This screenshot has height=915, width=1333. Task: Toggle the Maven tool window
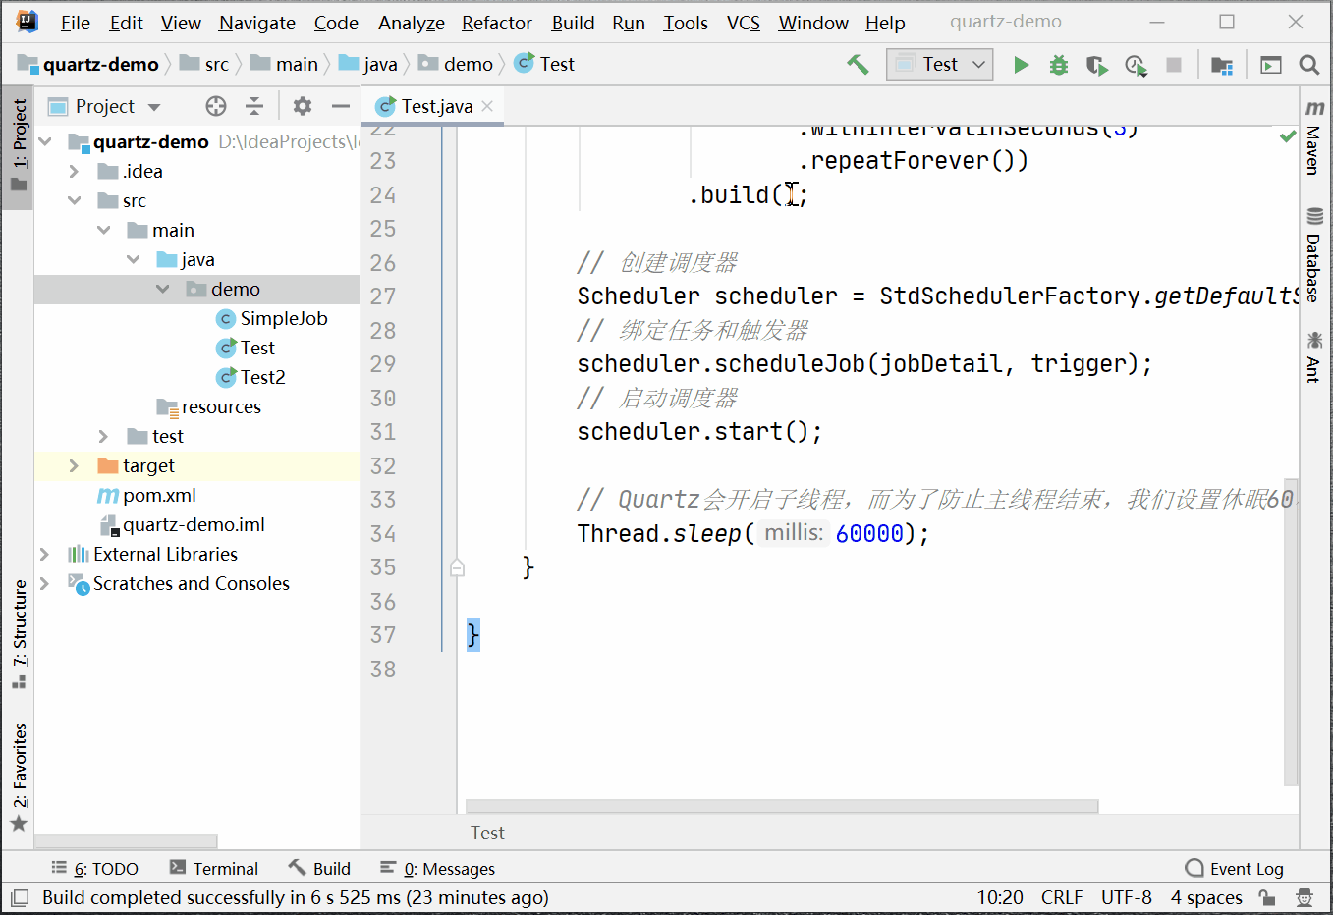[1314, 137]
